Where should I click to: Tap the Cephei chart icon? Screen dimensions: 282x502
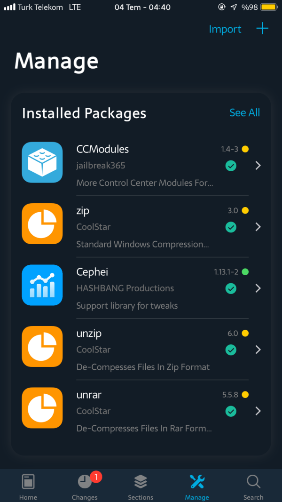pos(42,285)
